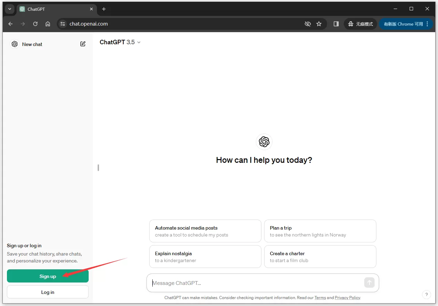The image size is (438, 306).
Task: Maximize the Chrome window
Action: pos(411,9)
